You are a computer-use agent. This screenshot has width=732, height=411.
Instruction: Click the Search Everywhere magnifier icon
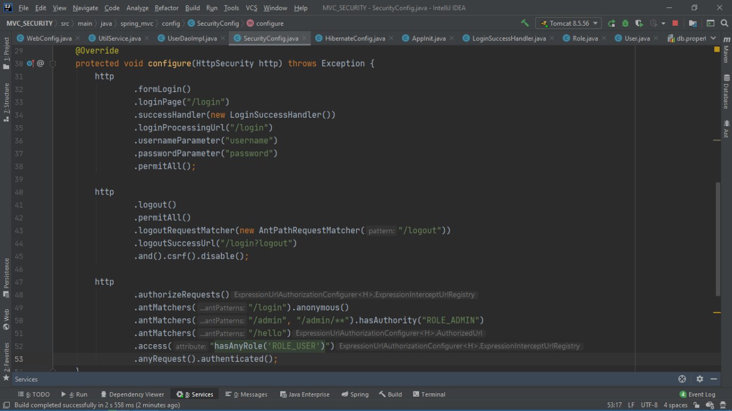724,23
